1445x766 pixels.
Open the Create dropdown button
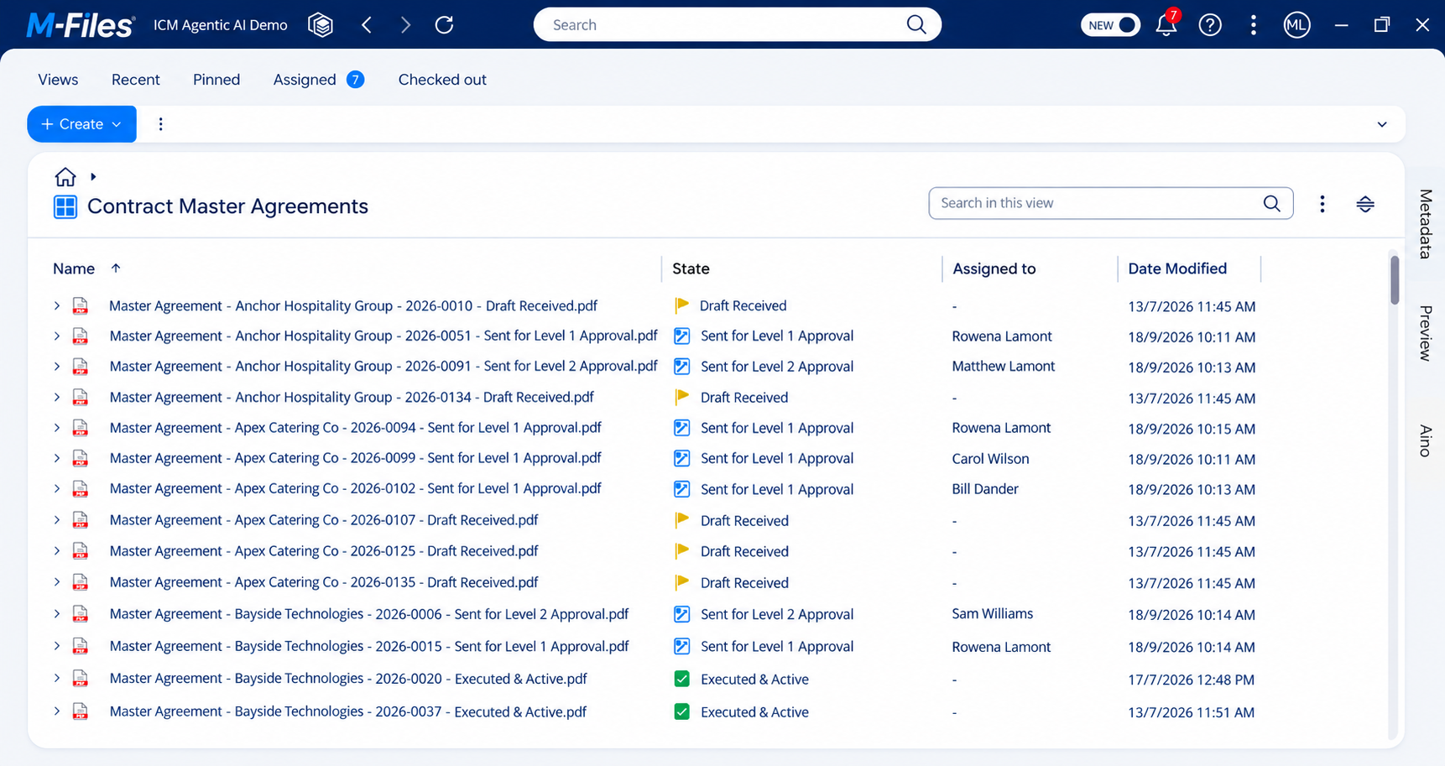pyautogui.click(x=81, y=124)
